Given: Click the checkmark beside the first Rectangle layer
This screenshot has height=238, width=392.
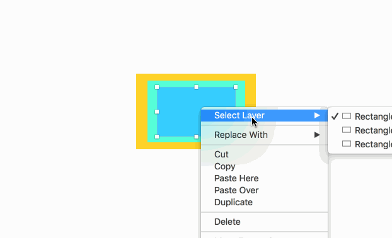Looking at the screenshot, I should coord(335,116).
